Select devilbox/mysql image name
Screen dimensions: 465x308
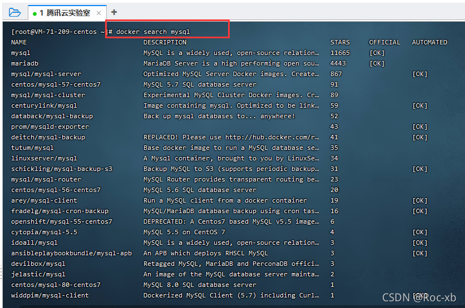pyautogui.click(x=38, y=264)
